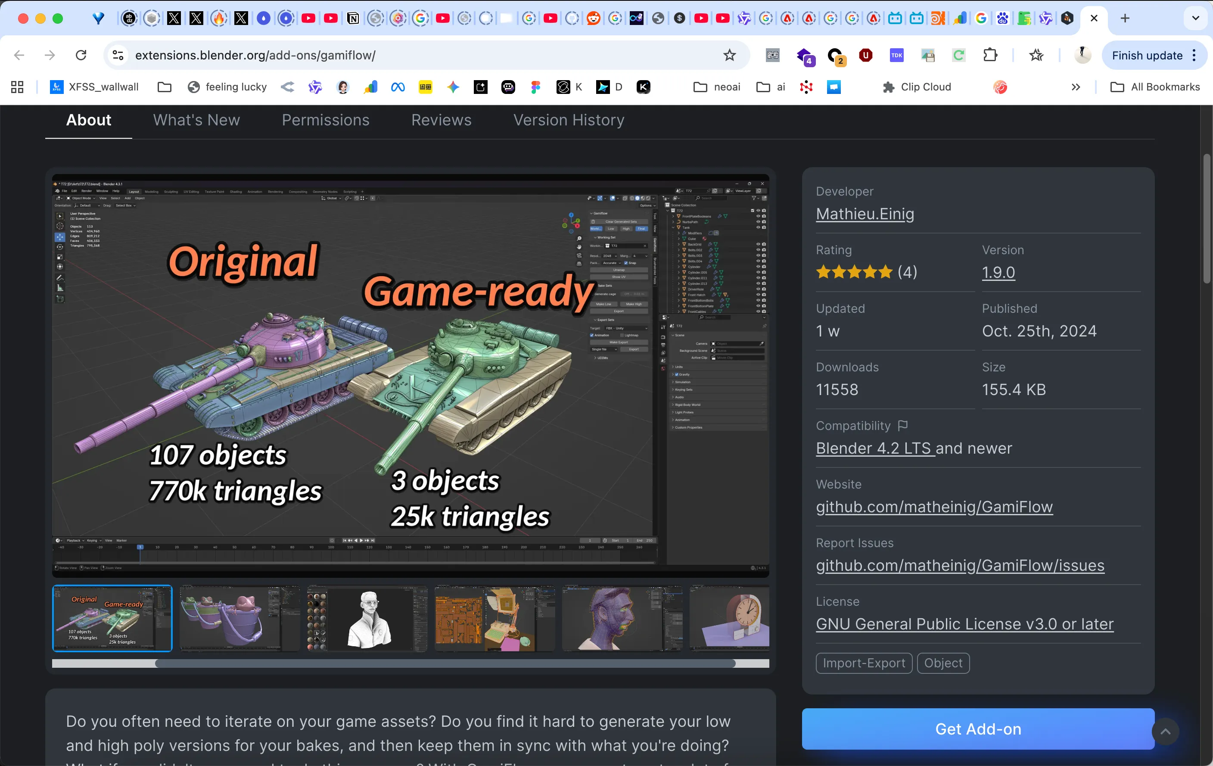
Task: Open the Mathieu.Einig developer link
Action: (x=865, y=214)
